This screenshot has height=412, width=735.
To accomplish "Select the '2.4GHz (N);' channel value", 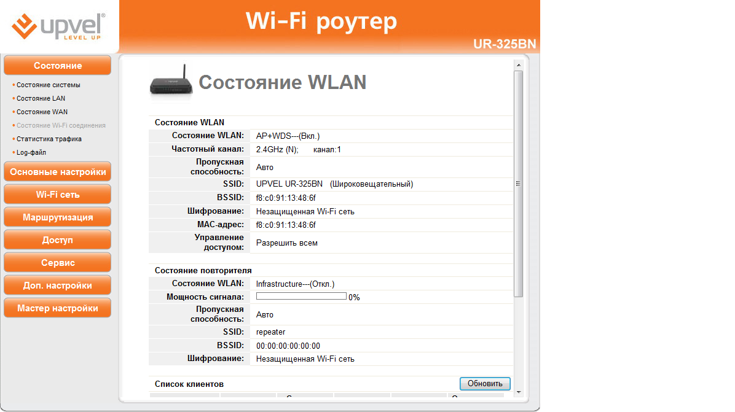I will pyautogui.click(x=277, y=150).
